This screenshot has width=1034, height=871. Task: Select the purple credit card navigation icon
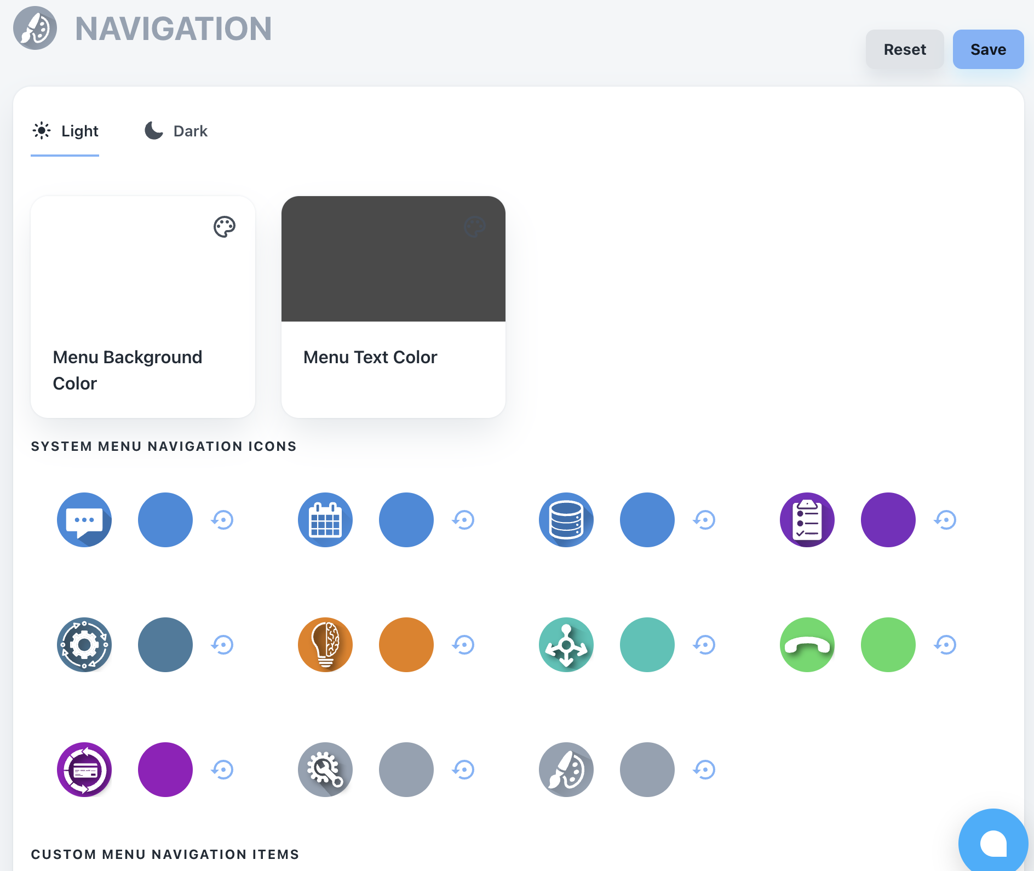pyautogui.click(x=84, y=770)
